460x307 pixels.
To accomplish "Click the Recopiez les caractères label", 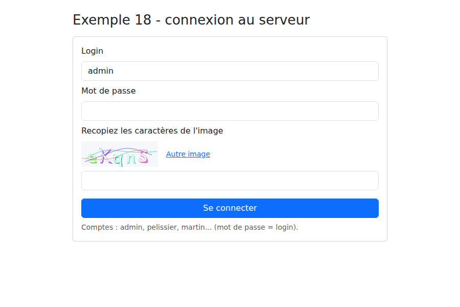I will coord(152,131).
